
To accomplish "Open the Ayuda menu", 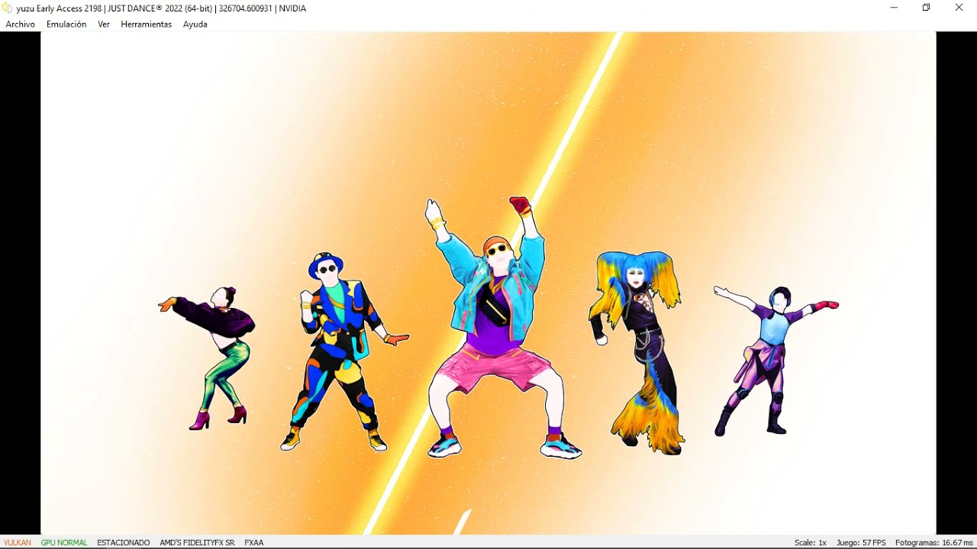I will (195, 24).
